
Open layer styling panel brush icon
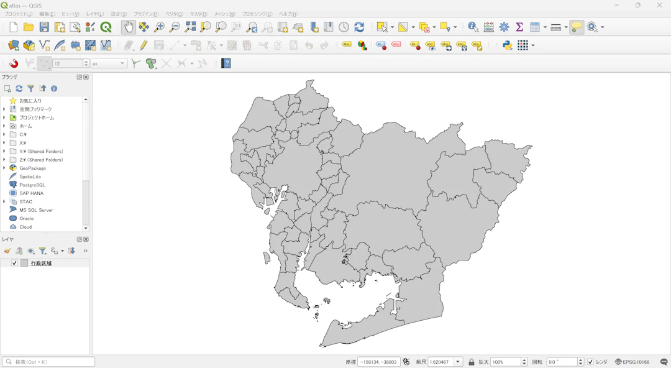click(7, 251)
